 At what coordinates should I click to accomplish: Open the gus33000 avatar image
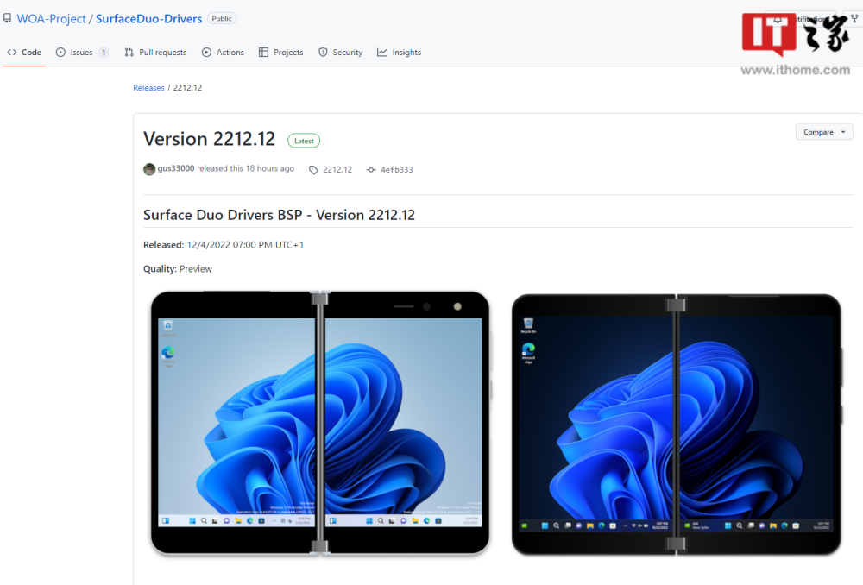pyautogui.click(x=149, y=169)
